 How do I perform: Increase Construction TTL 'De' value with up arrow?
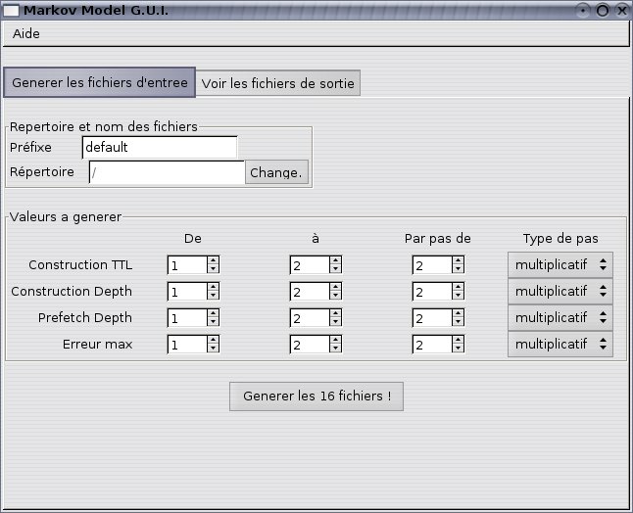tap(213, 260)
